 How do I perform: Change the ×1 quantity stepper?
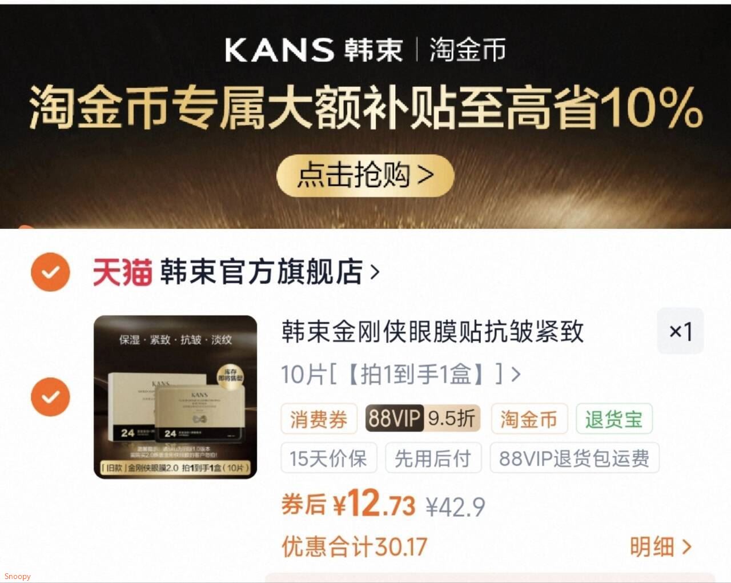680,331
